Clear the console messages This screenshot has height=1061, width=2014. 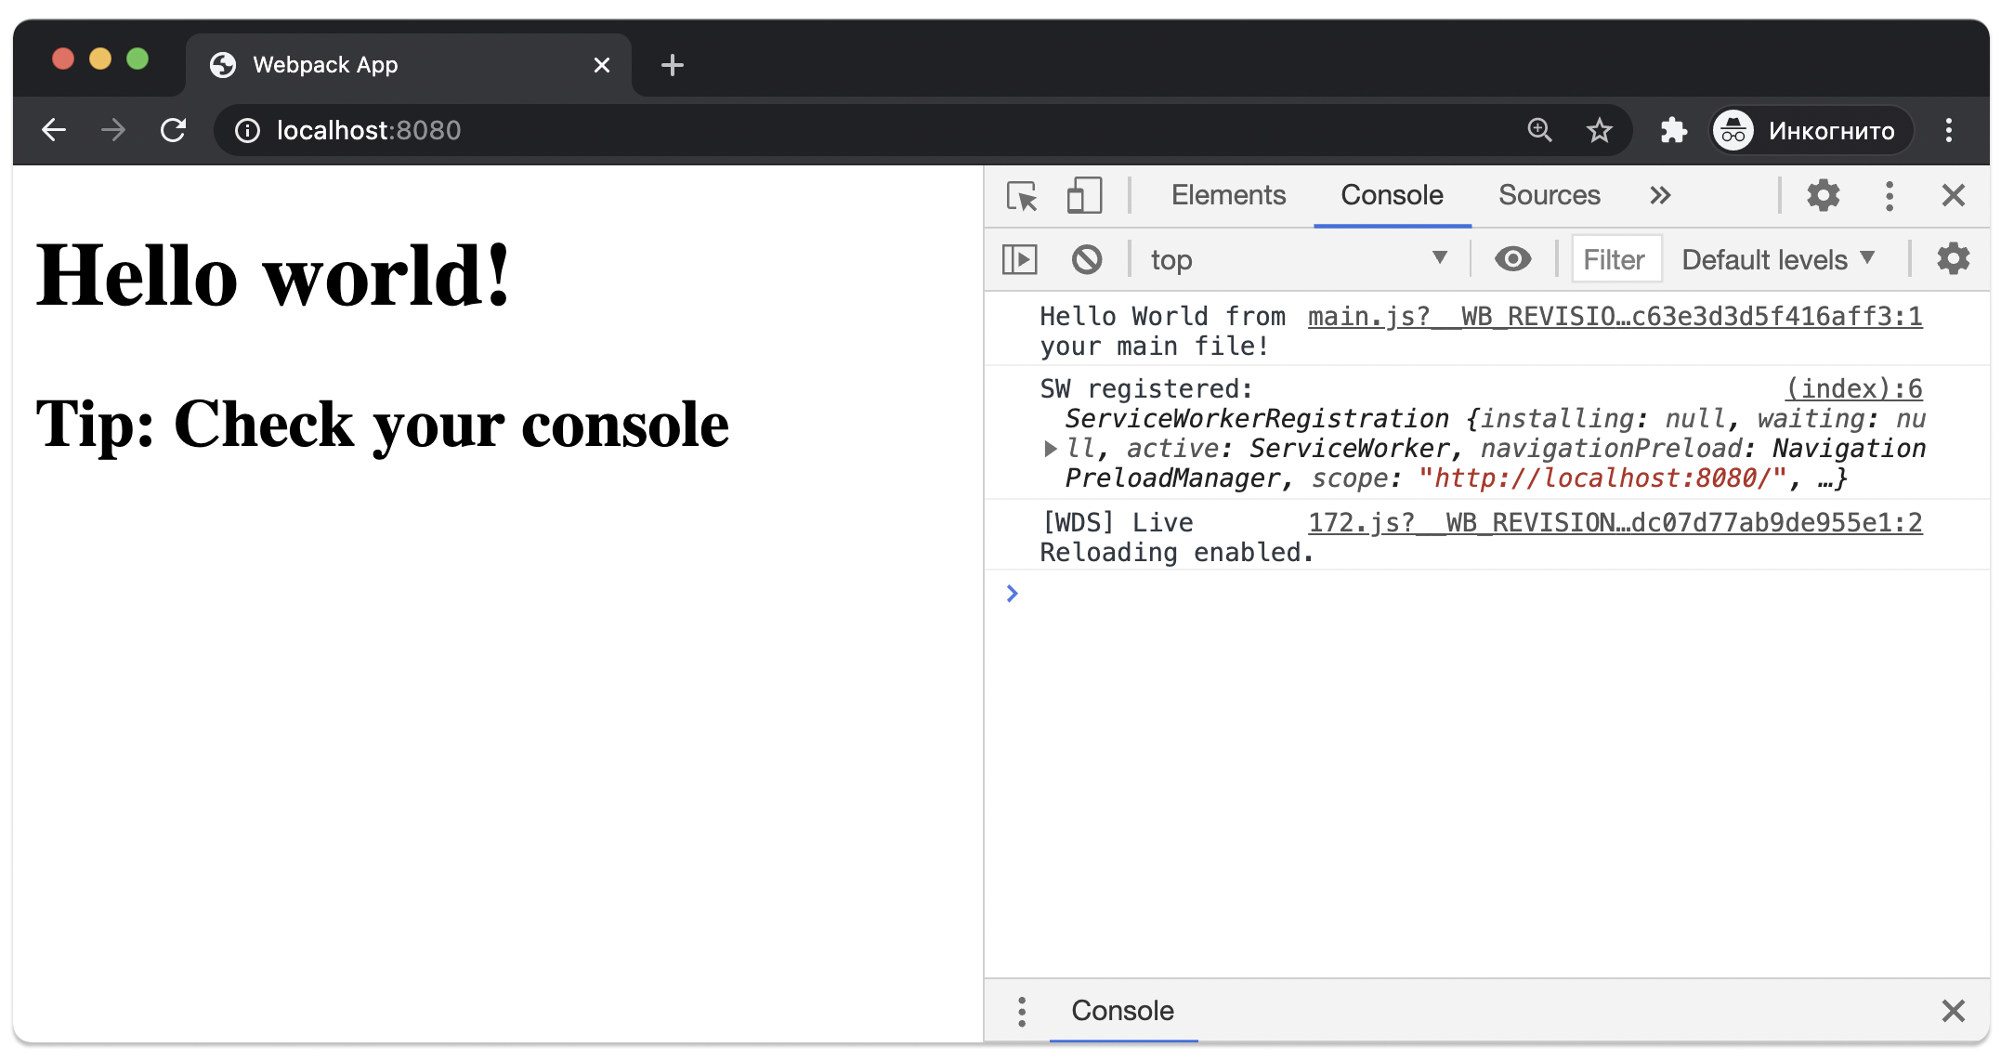coord(1087,259)
